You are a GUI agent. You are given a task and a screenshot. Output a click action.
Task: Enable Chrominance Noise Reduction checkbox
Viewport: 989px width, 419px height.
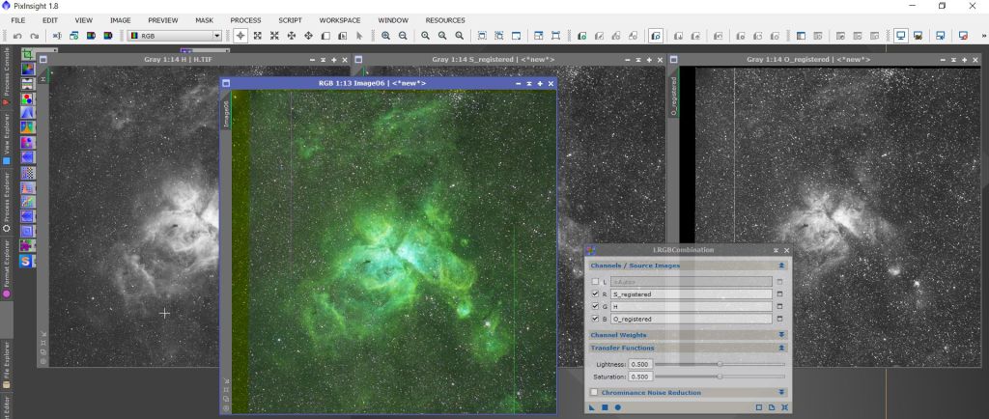tap(594, 392)
